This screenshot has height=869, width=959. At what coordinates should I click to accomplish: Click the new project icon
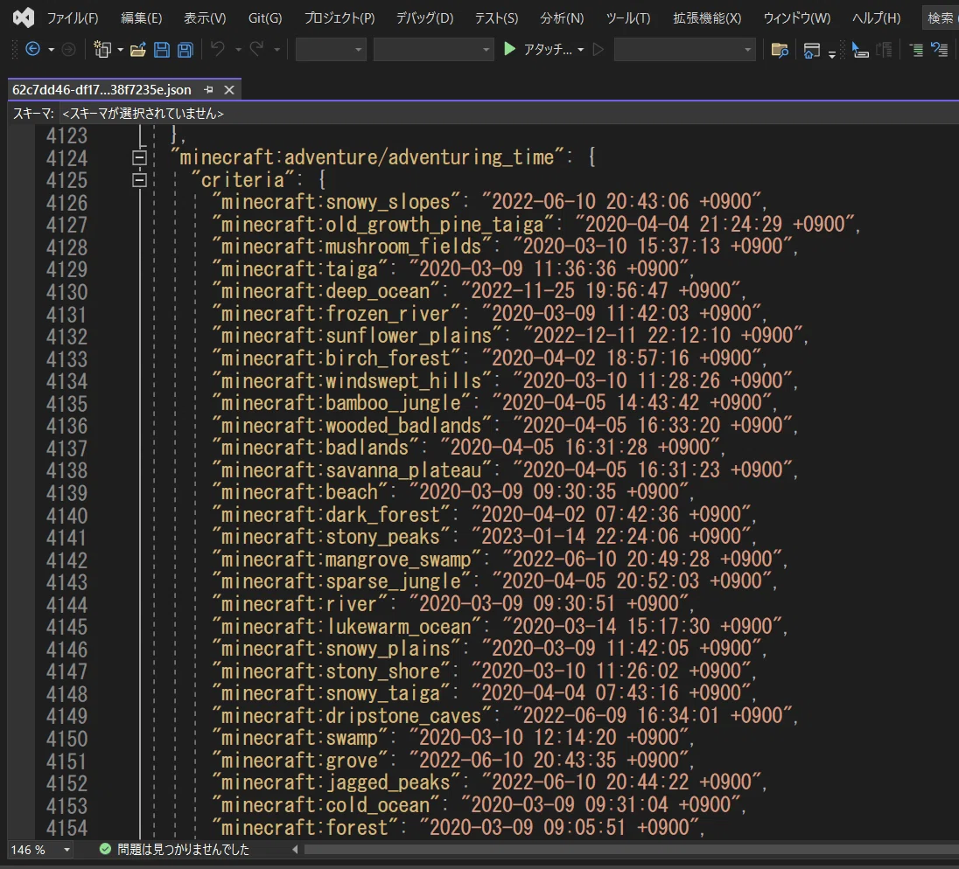coord(102,49)
